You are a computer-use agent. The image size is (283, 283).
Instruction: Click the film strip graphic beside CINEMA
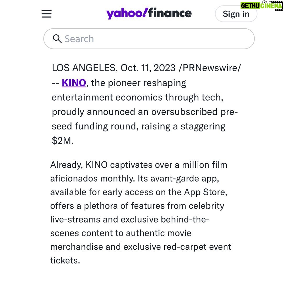coord(276,6)
